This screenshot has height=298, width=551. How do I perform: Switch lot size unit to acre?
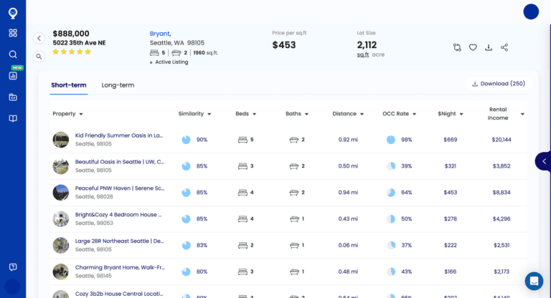pos(378,54)
